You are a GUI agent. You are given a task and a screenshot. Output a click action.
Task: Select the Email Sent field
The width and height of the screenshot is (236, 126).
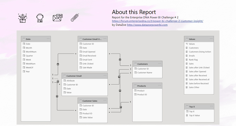(87, 60)
